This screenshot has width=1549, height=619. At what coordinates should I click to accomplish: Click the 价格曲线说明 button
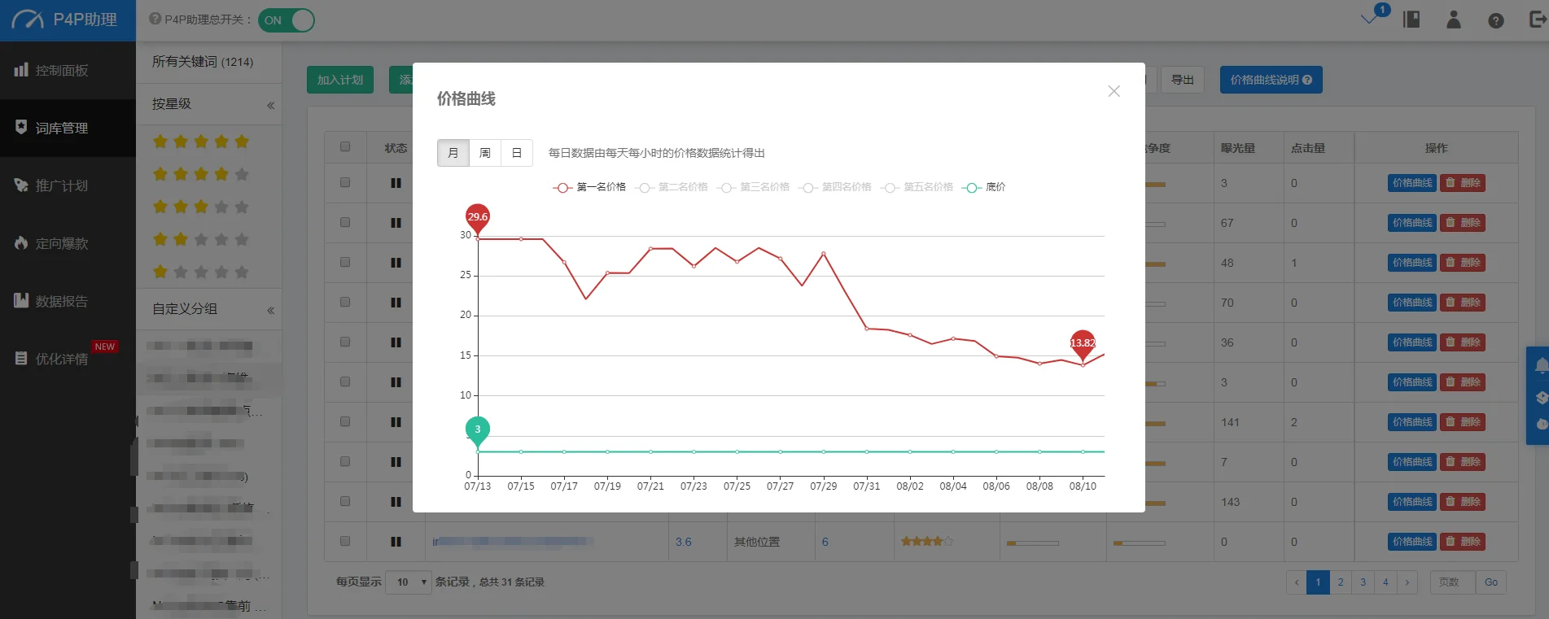click(1270, 80)
